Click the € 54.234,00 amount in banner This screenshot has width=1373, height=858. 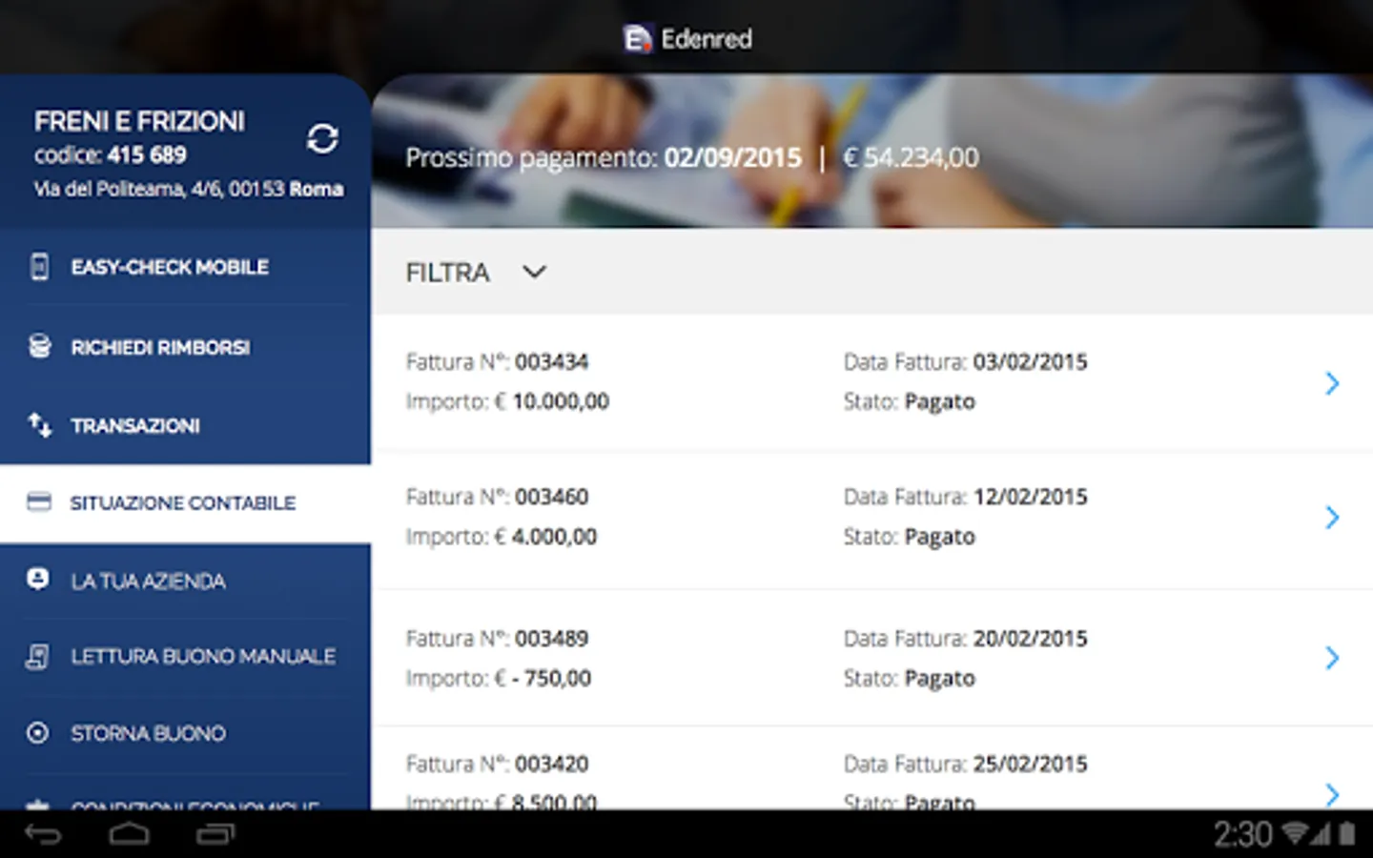pos(911,157)
